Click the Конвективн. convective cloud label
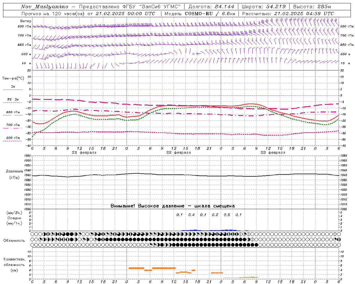Image resolution: width=355 pixels, height=284 pixels. [14, 259]
